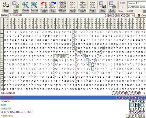
Task: Click the Modify matrix label button
Action: (x=16, y=11)
